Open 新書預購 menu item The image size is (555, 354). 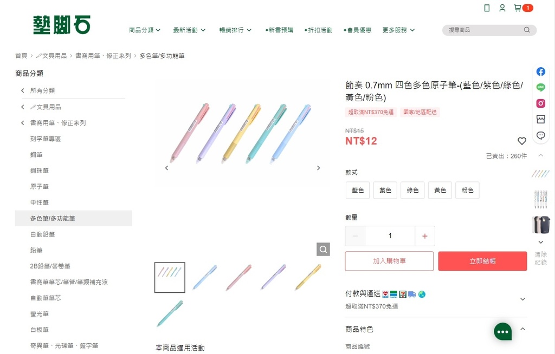(279, 30)
